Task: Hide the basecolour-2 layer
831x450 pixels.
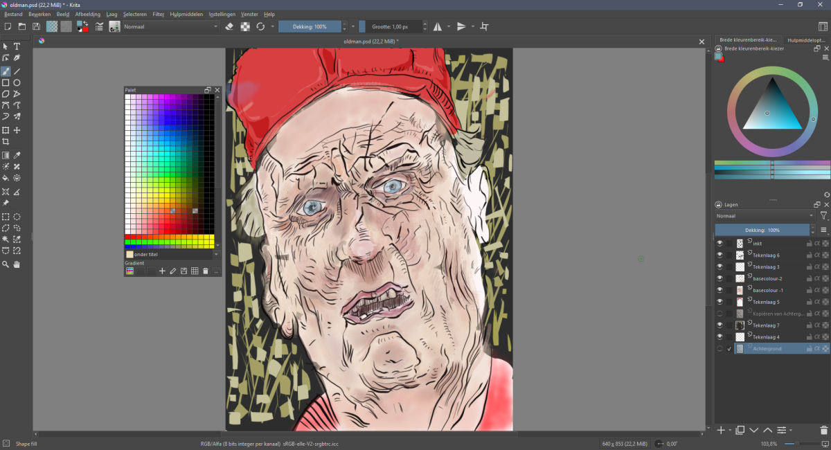Action: pyautogui.click(x=720, y=278)
